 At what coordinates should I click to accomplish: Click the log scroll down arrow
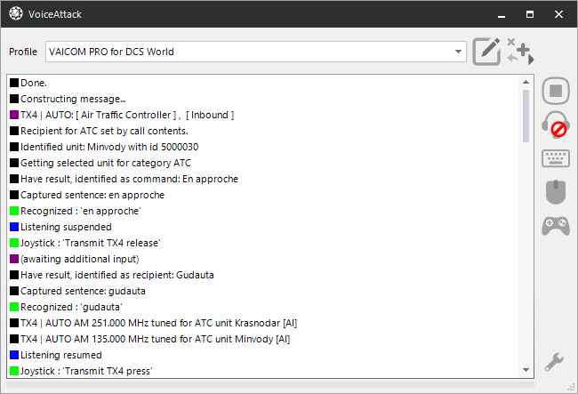click(526, 370)
